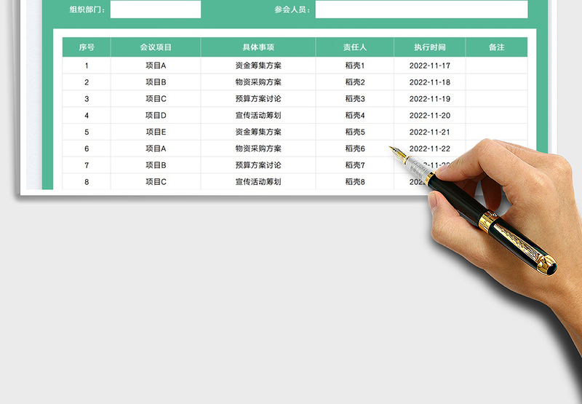Select the 宣传活动筹划 cell in row 4
This screenshot has height=404, width=582.
[258, 115]
